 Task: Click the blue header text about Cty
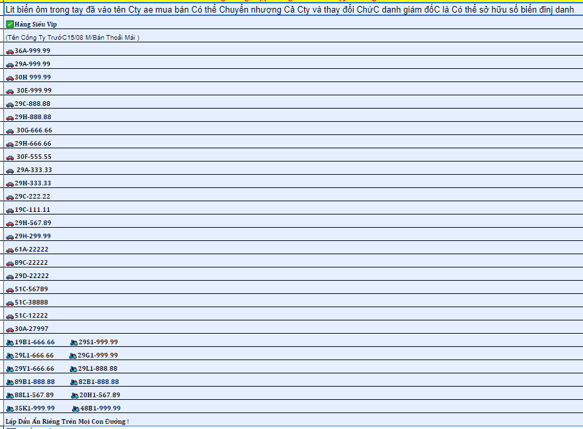pyautogui.click(x=290, y=10)
